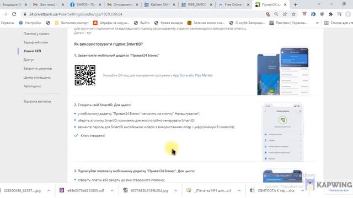Open the Штрафы за наруш... bookmark

click(x=111, y=23)
